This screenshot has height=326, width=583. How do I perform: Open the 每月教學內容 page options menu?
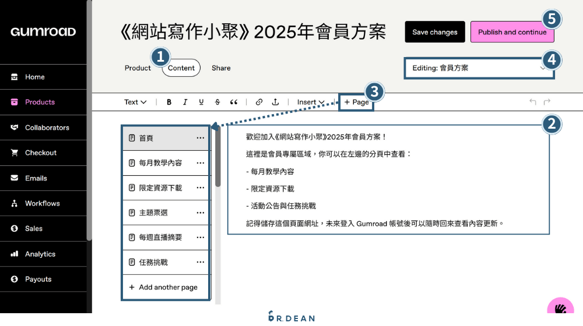(x=201, y=163)
